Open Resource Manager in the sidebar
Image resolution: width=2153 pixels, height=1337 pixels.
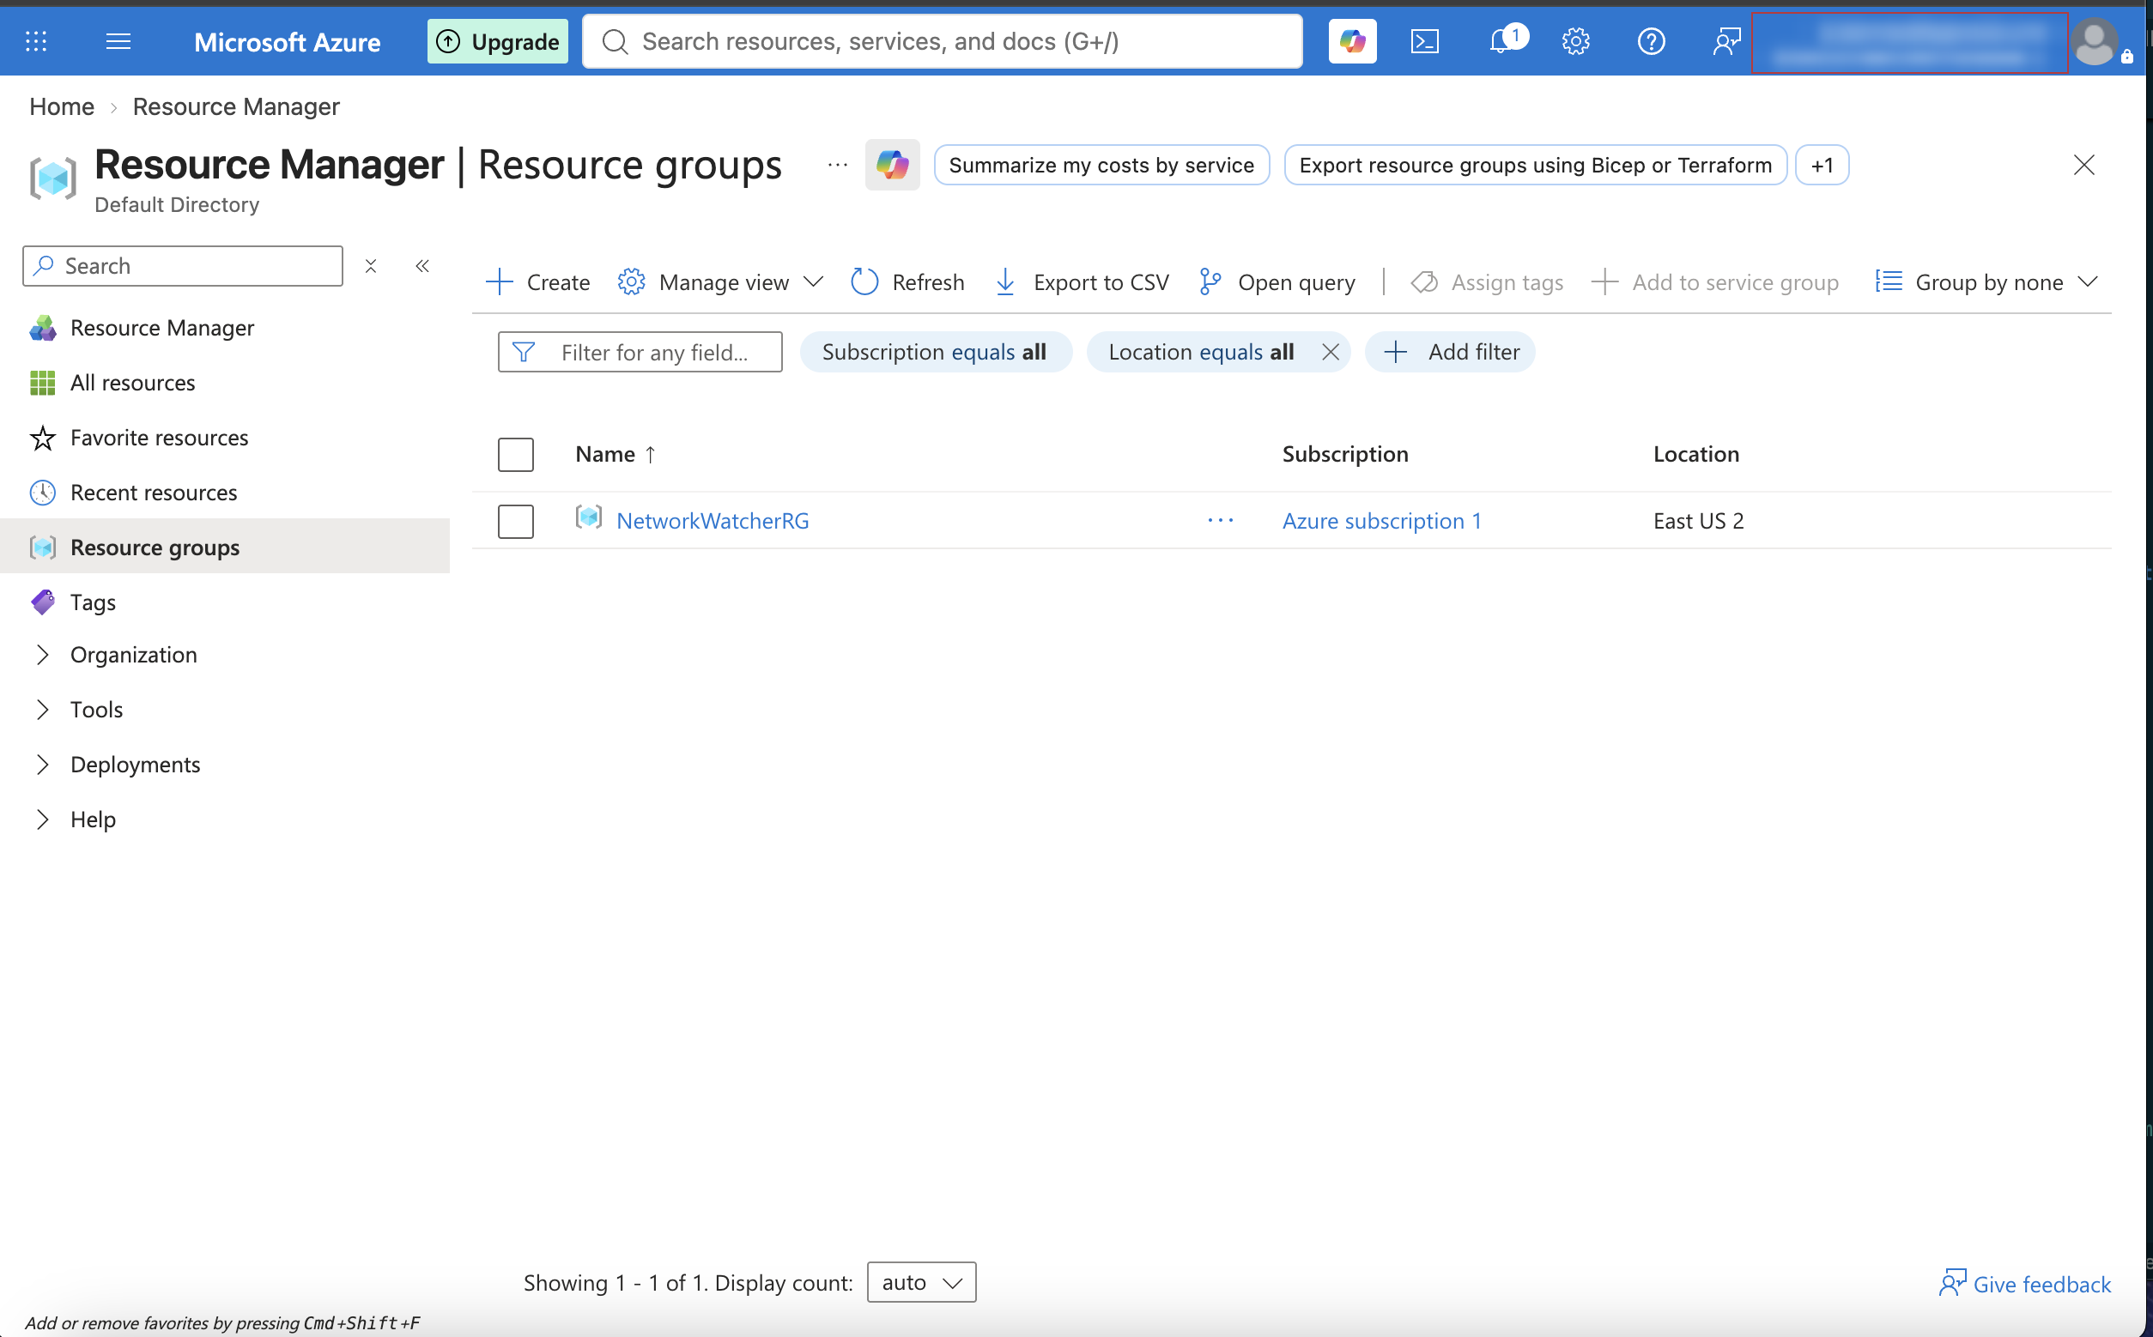click(225, 328)
